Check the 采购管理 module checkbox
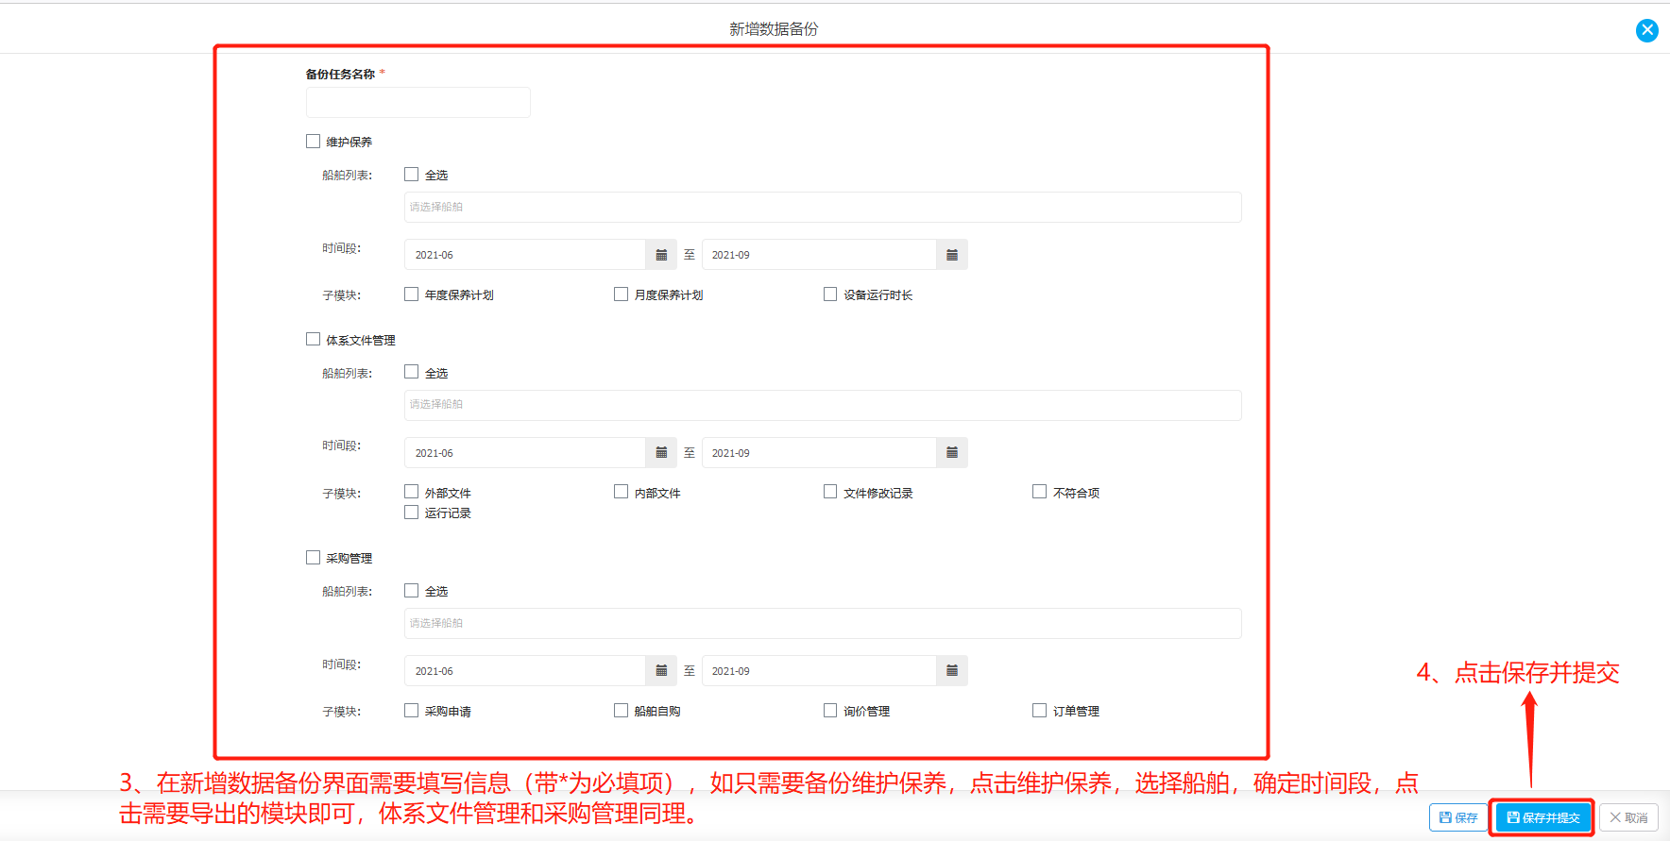Image resolution: width=1670 pixels, height=841 pixels. click(x=313, y=558)
